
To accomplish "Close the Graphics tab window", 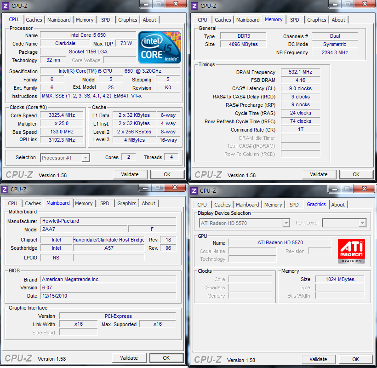I will [365, 189].
